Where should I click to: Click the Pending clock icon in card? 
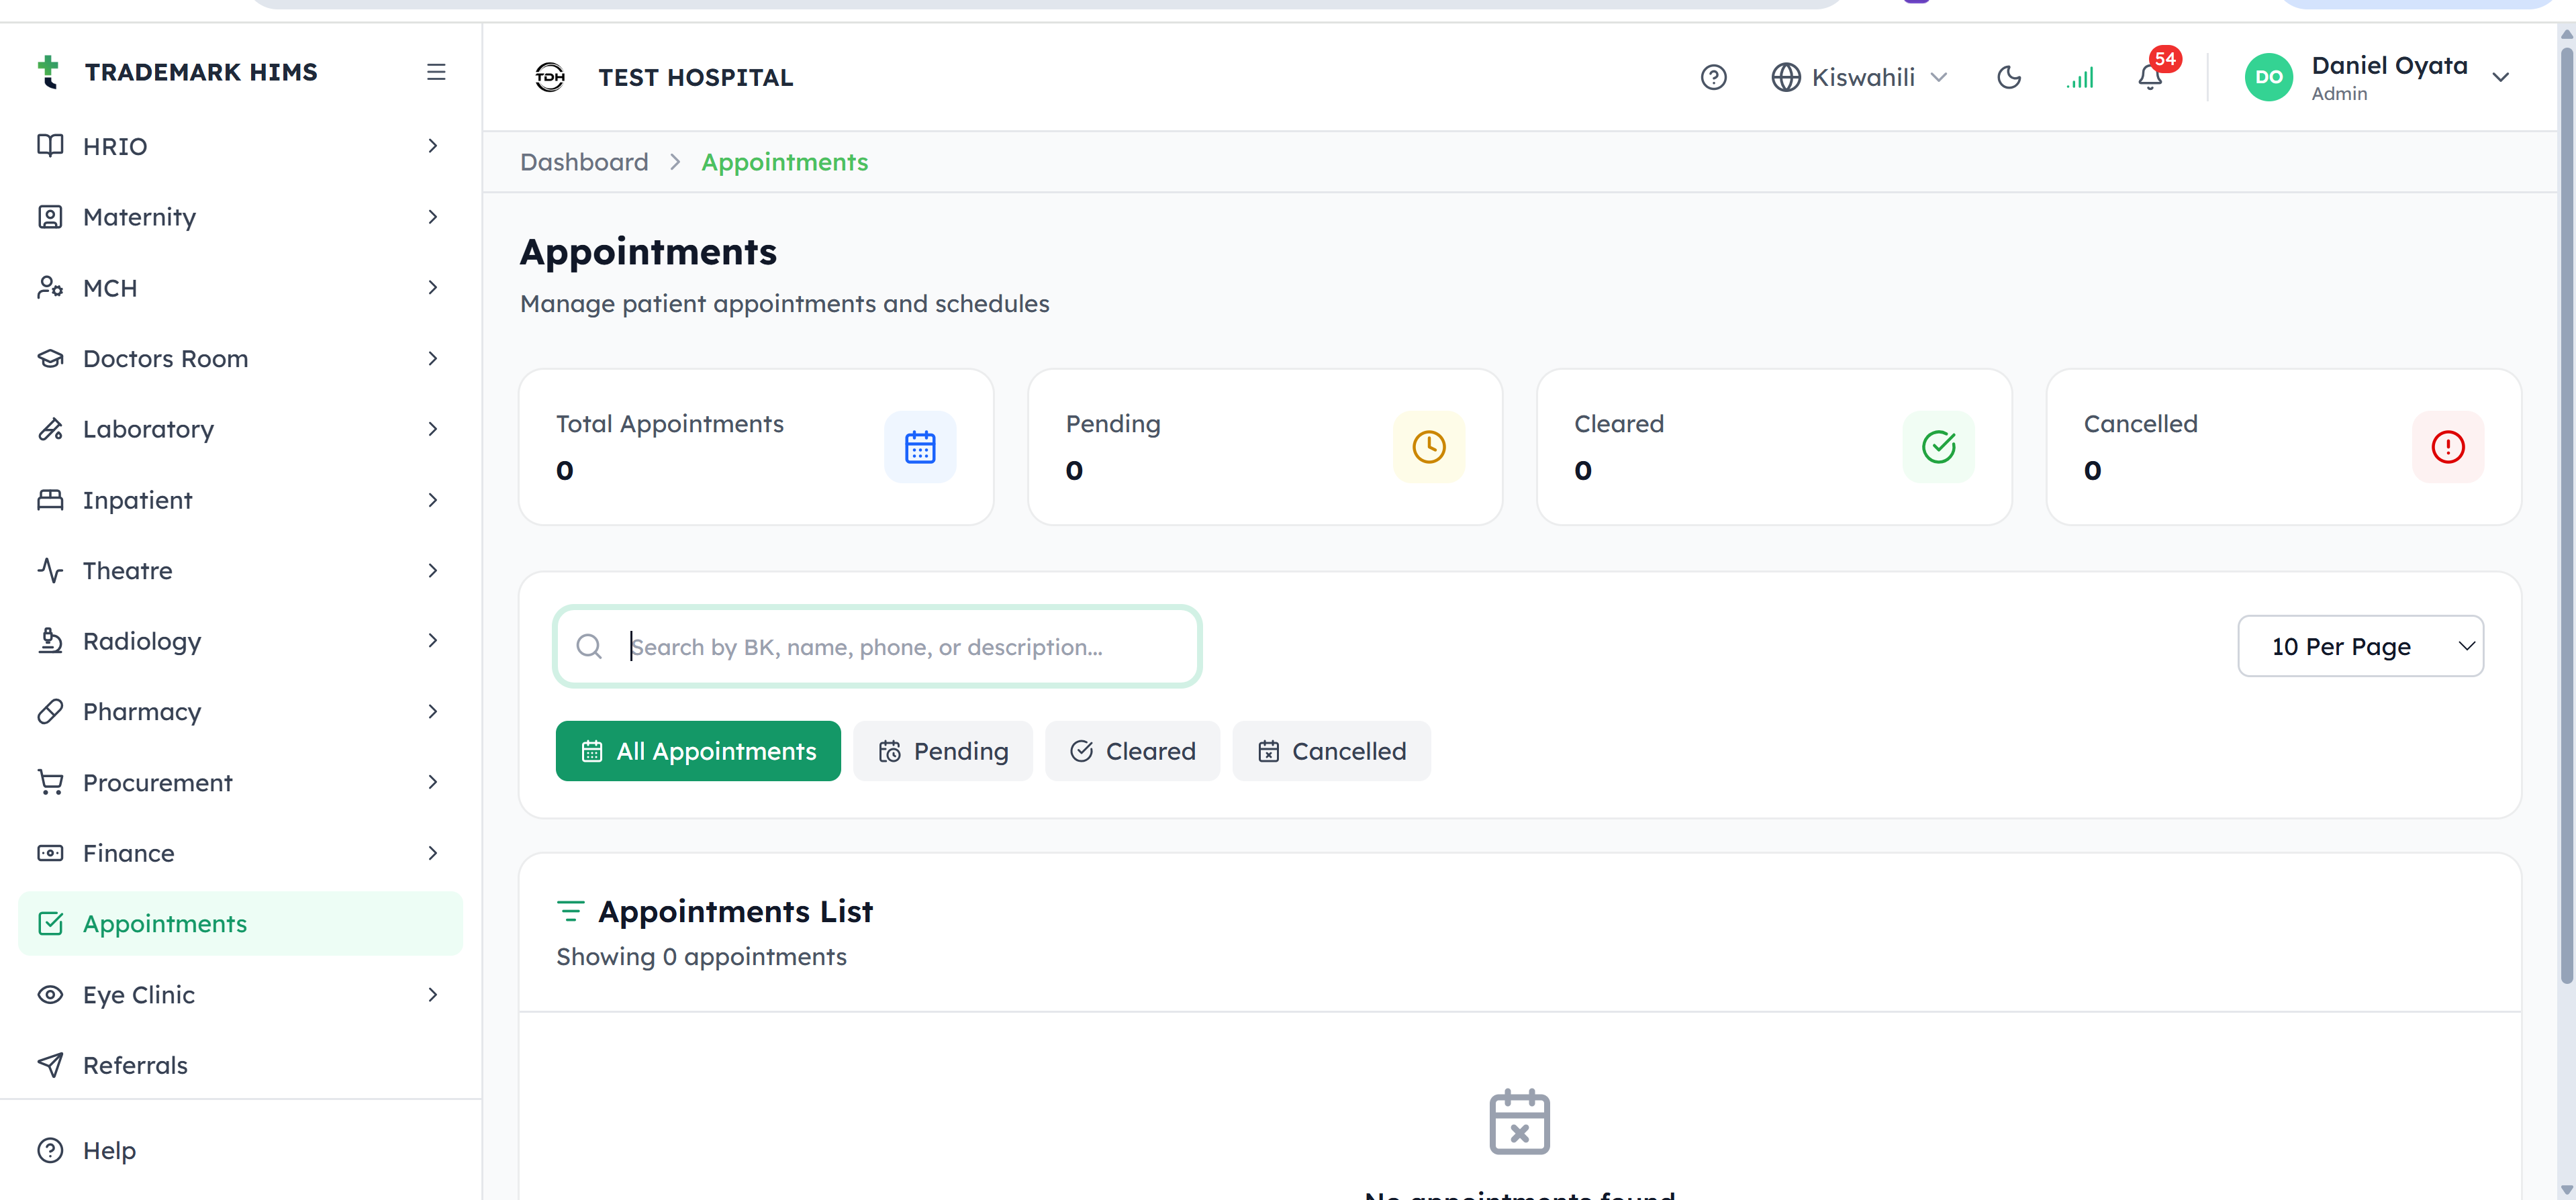point(1429,447)
